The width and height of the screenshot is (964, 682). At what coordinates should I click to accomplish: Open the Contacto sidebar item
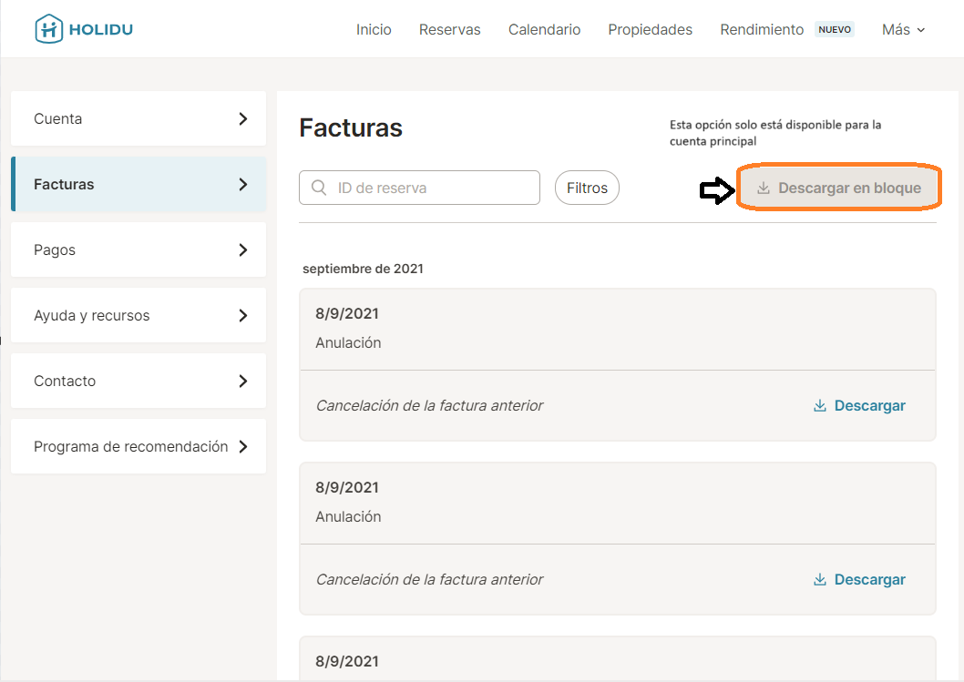[x=65, y=381]
